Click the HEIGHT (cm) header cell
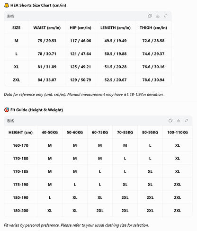This screenshot has width=197, height=231. tap(20, 133)
